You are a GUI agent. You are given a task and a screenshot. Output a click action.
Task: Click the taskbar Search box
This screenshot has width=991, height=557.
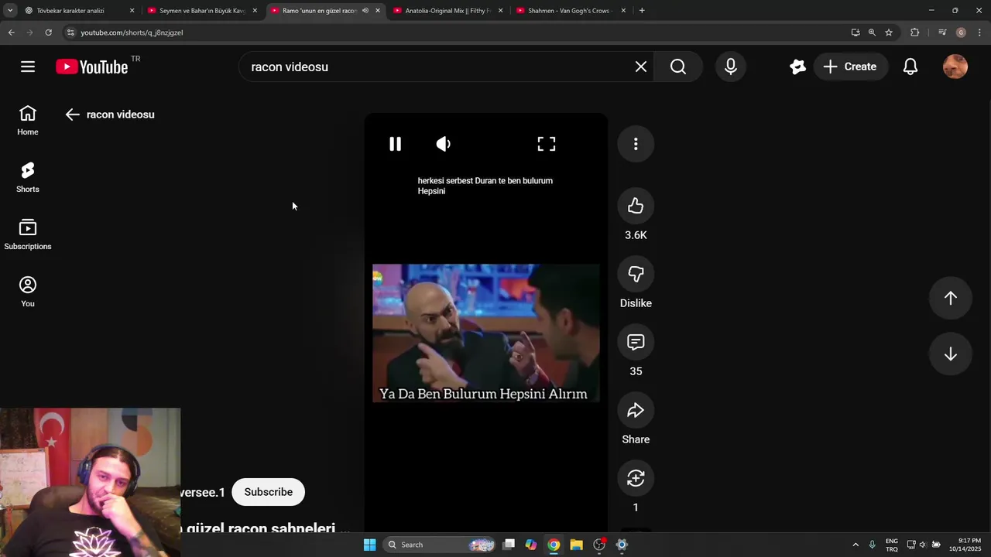tap(439, 545)
